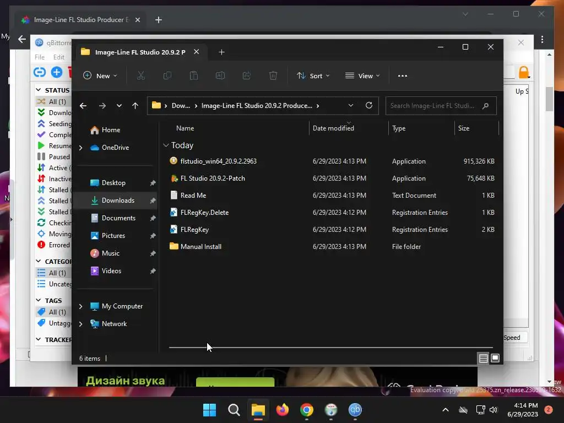Click the browser page vertical scrollbar thumb
This screenshot has height=423, width=564.
(x=549, y=99)
